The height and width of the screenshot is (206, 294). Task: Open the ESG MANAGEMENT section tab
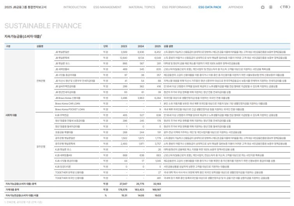[x=107, y=7]
